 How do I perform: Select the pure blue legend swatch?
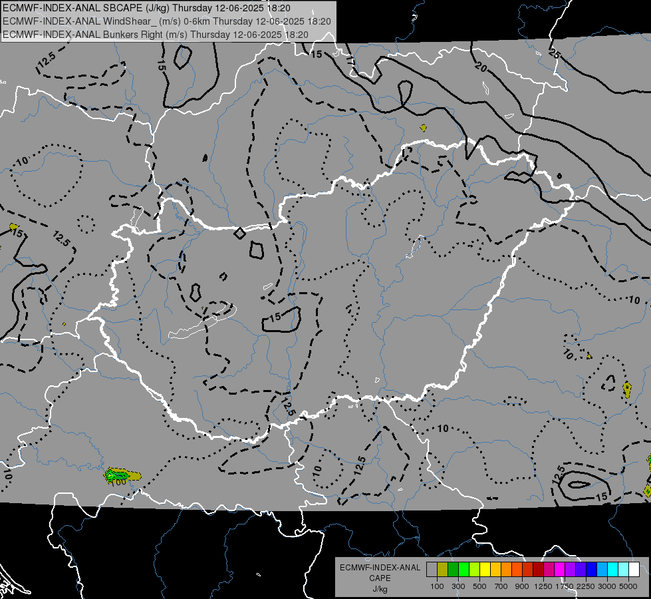pyautogui.click(x=592, y=569)
